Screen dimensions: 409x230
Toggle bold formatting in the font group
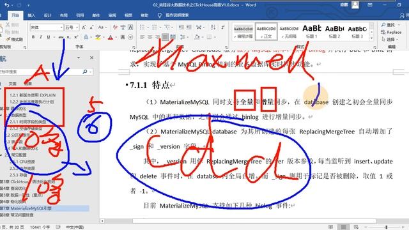[33, 37]
